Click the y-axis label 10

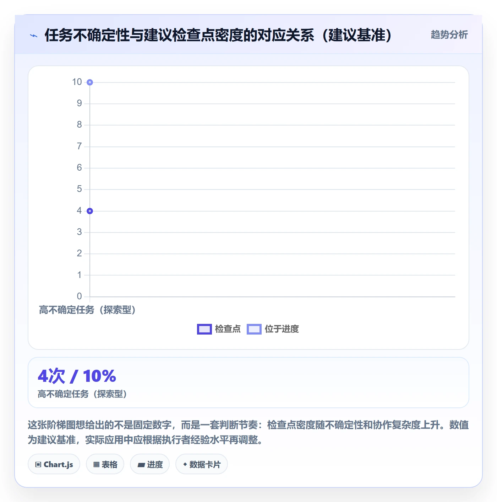77,82
